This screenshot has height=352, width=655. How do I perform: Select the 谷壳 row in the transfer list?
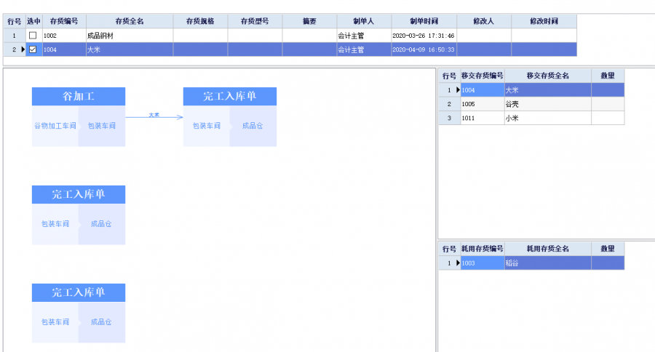click(546, 104)
